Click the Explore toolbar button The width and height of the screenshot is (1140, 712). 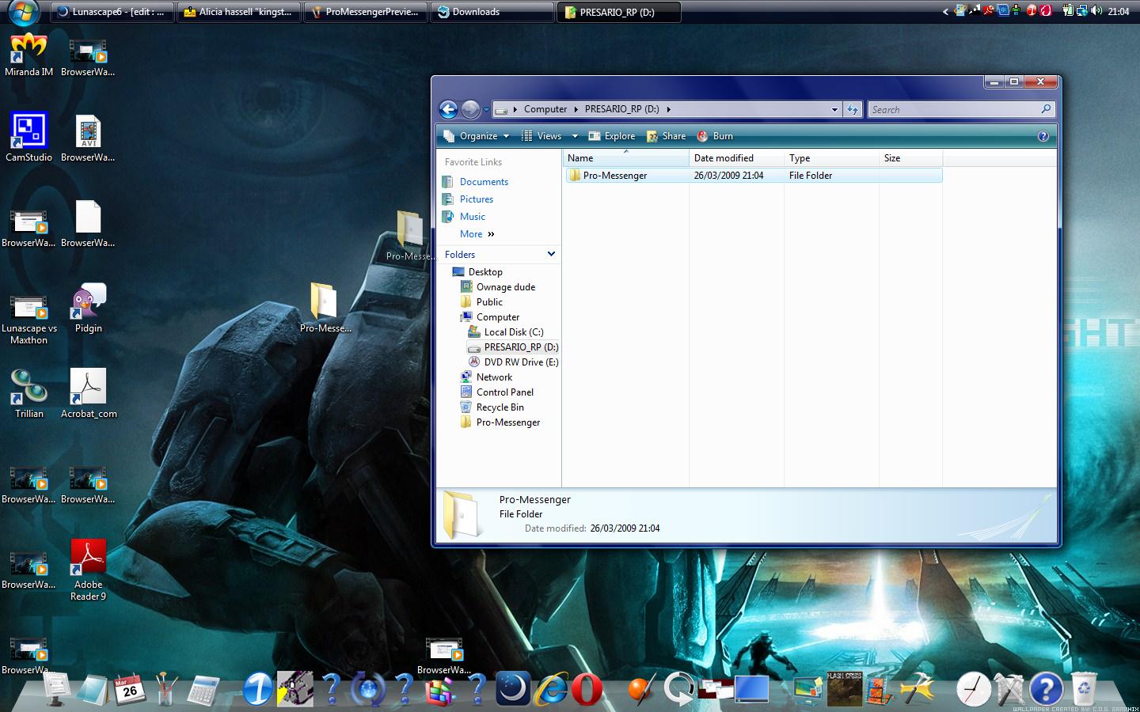[x=612, y=136]
